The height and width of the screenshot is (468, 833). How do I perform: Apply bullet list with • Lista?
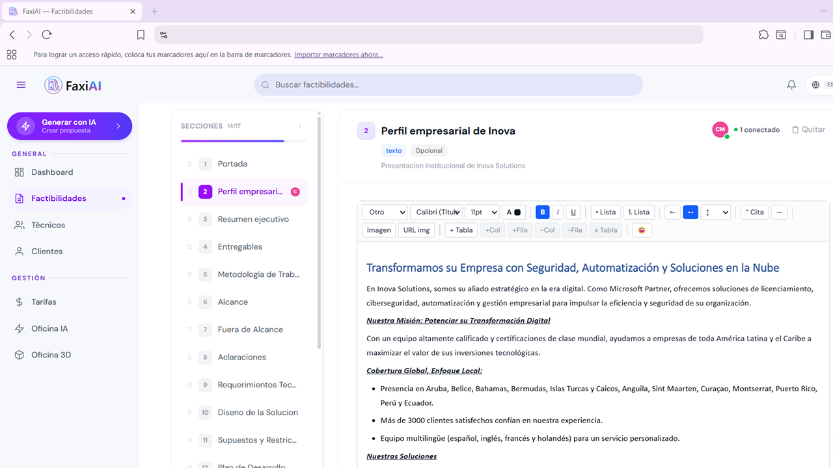point(605,212)
